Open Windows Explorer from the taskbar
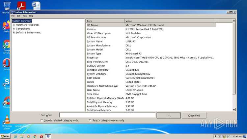Screen dimensions: 247x139 [x=22, y=136]
